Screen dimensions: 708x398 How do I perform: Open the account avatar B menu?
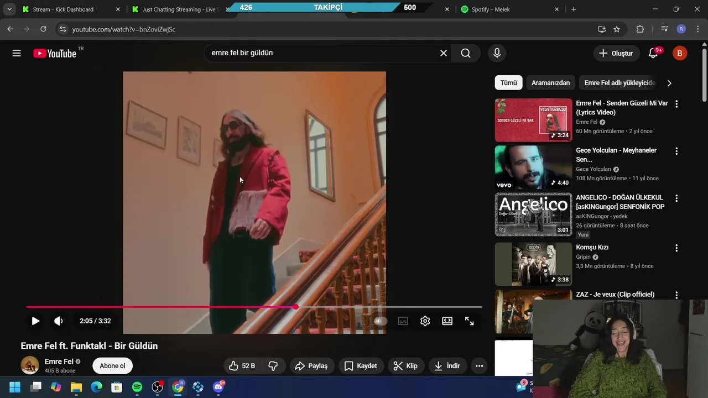(680, 53)
